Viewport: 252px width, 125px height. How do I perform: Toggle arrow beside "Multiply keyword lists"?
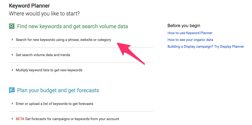click(x=12, y=70)
